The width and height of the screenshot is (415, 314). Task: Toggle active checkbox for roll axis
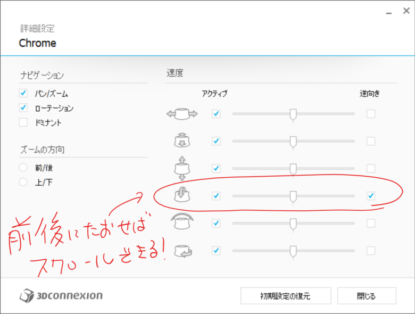216,223
